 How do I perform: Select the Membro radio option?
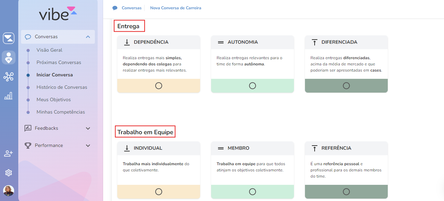click(253, 192)
